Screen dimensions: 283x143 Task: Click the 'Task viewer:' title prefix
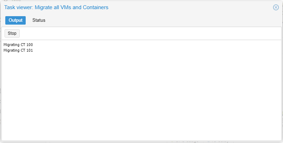19,7
